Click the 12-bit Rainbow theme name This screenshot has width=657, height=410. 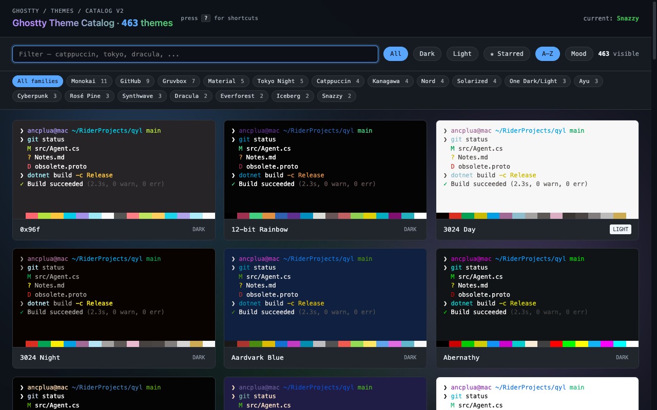260,229
